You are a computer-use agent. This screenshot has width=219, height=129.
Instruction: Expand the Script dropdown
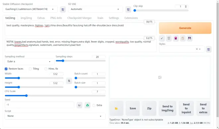tap(55, 116)
